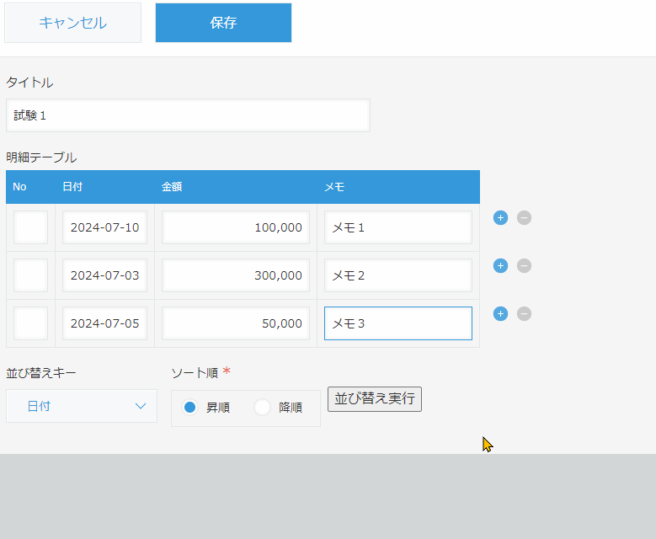Click the 並び替え実行 button
Screen dimensions: 656x539
[x=375, y=399]
